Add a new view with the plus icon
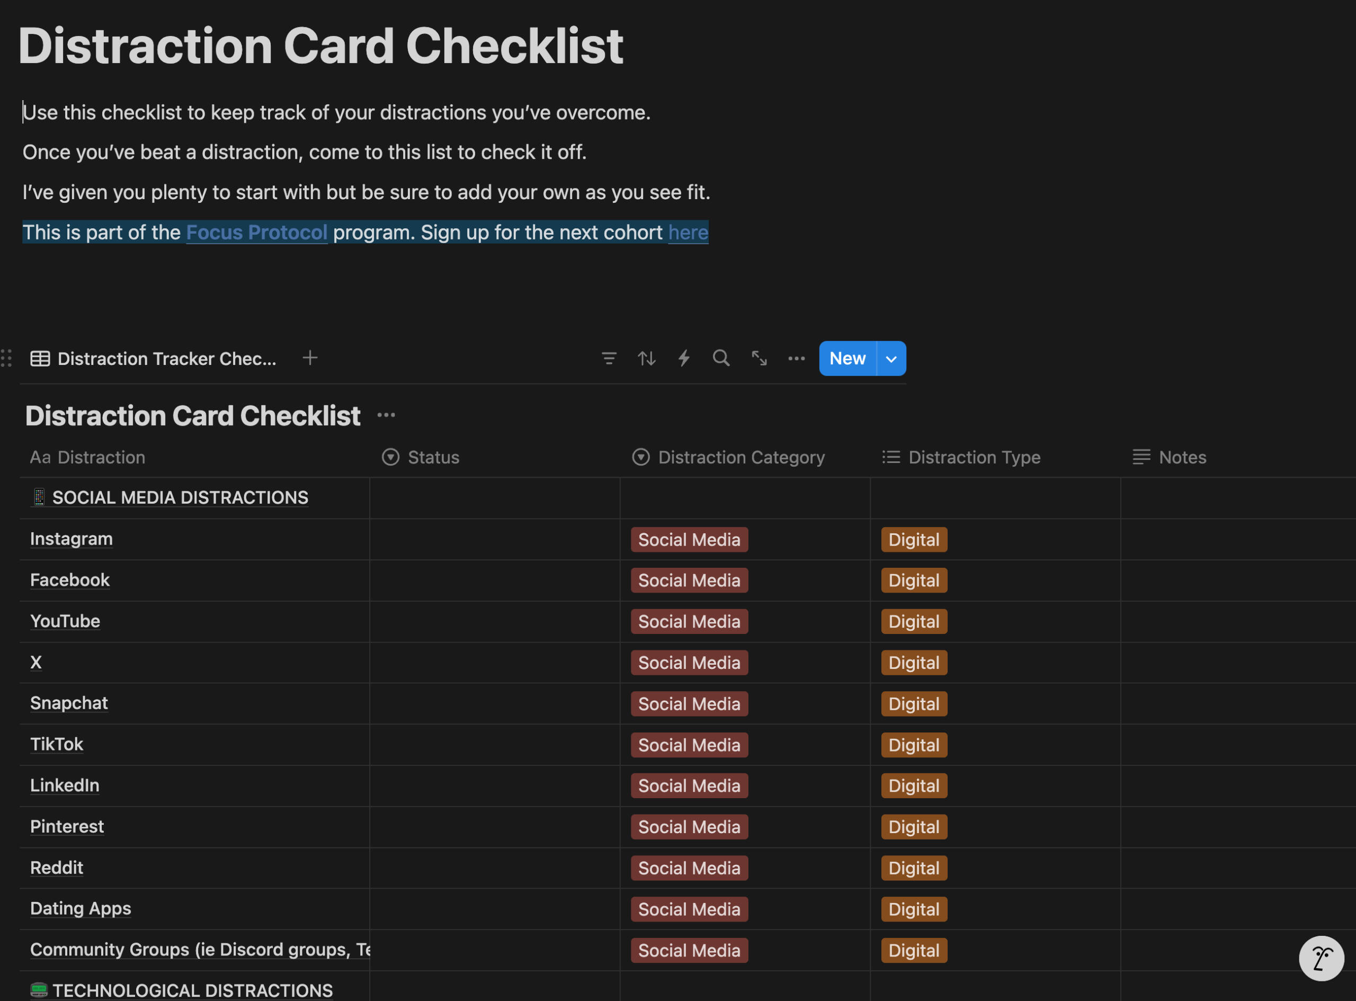 tap(310, 358)
